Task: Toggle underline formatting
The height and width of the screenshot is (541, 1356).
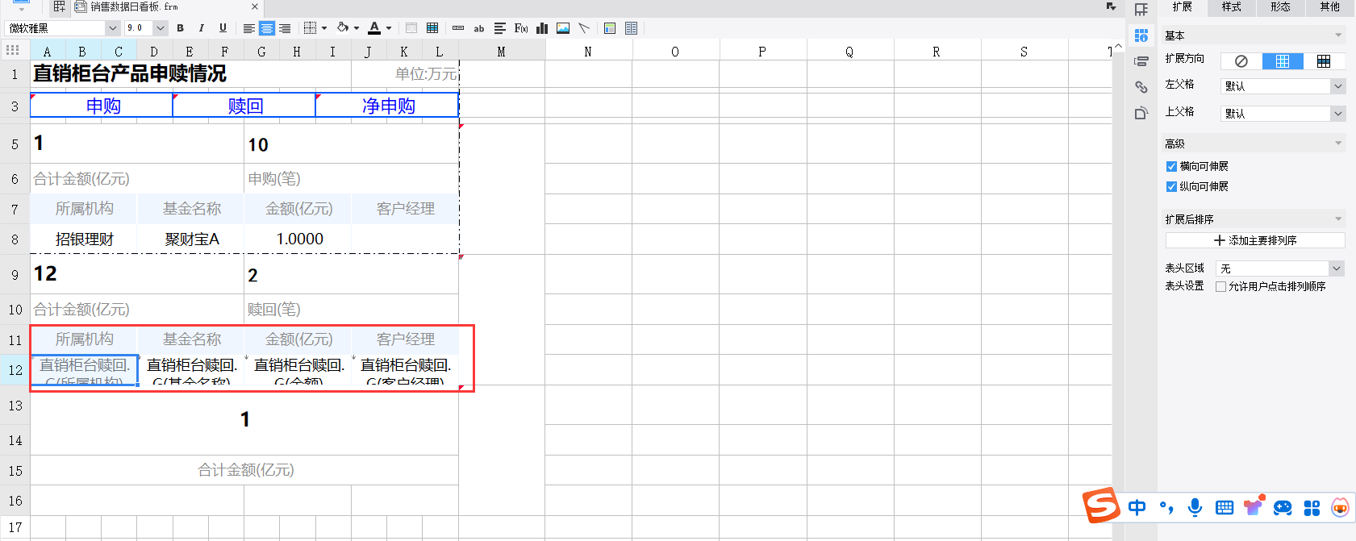Action: (x=223, y=28)
